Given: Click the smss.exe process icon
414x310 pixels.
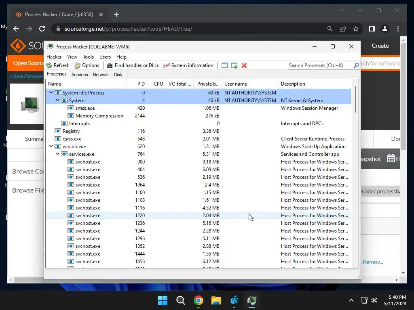Looking at the screenshot, I should [x=70, y=108].
